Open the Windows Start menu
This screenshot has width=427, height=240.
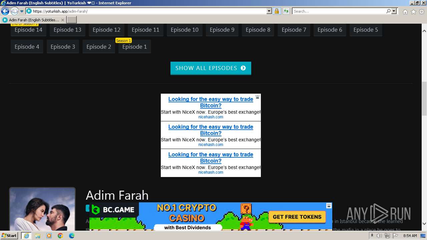click(9, 236)
